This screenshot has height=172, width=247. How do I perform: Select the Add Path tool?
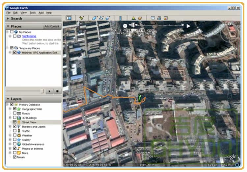pyautogui.click(x=101, y=18)
